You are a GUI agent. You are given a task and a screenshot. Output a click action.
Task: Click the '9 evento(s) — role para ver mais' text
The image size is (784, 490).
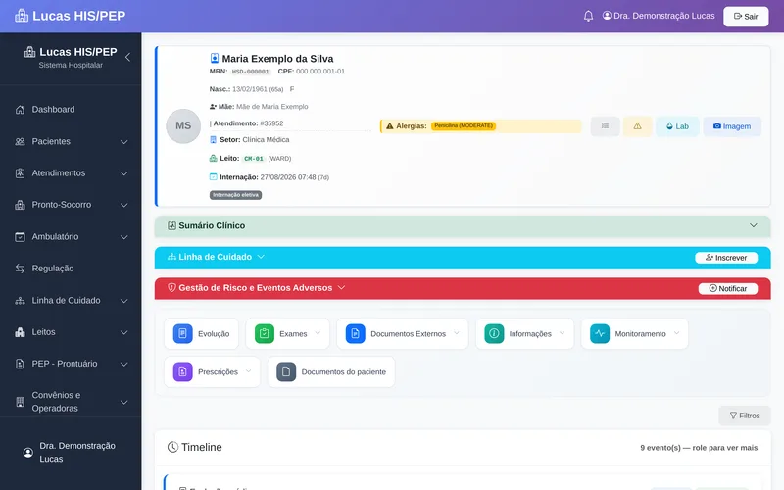(x=699, y=448)
